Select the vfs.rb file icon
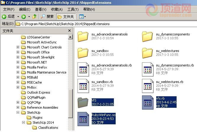This screenshot has width=197, height=132. click(148, 102)
